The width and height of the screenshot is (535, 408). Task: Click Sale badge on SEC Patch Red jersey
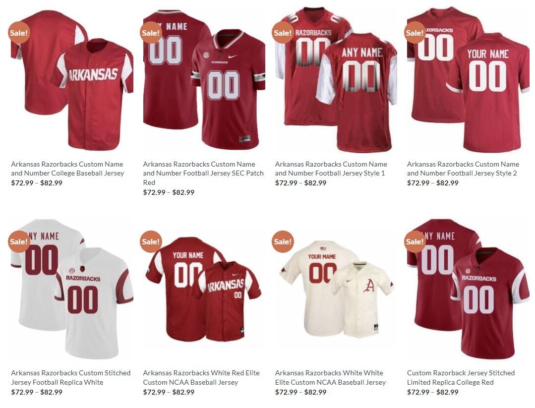151,33
